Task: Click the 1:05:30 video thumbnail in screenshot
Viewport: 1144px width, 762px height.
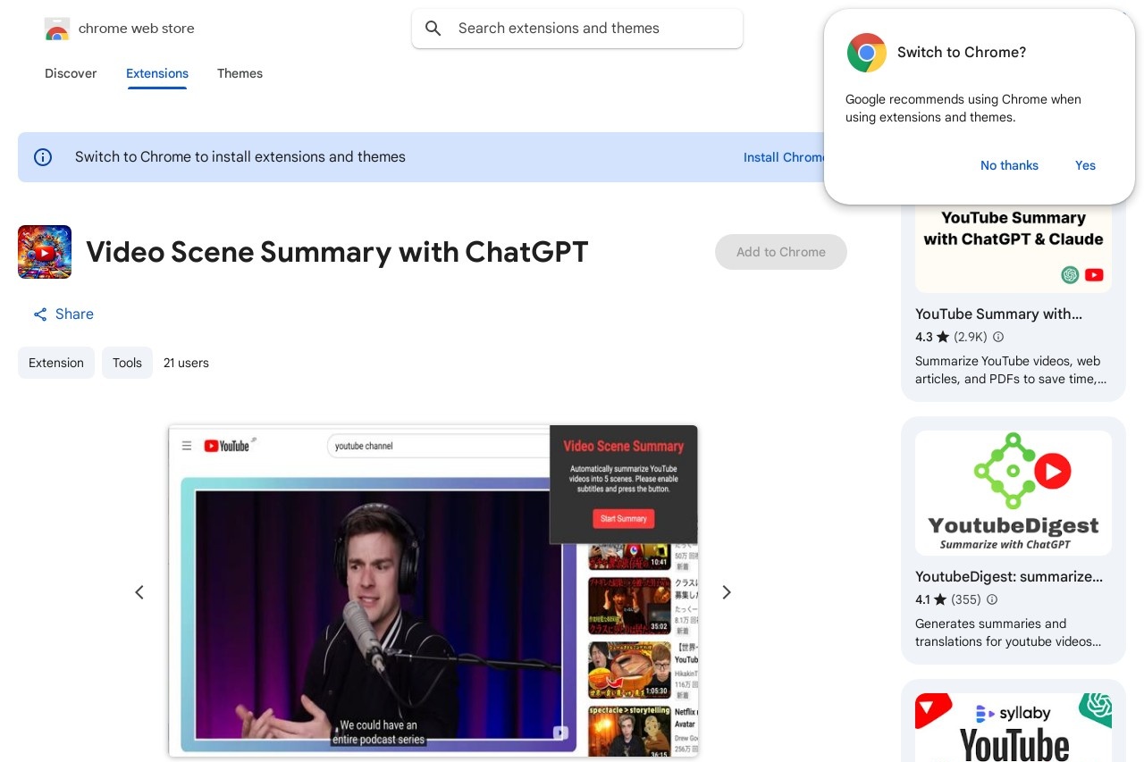Action: click(629, 670)
